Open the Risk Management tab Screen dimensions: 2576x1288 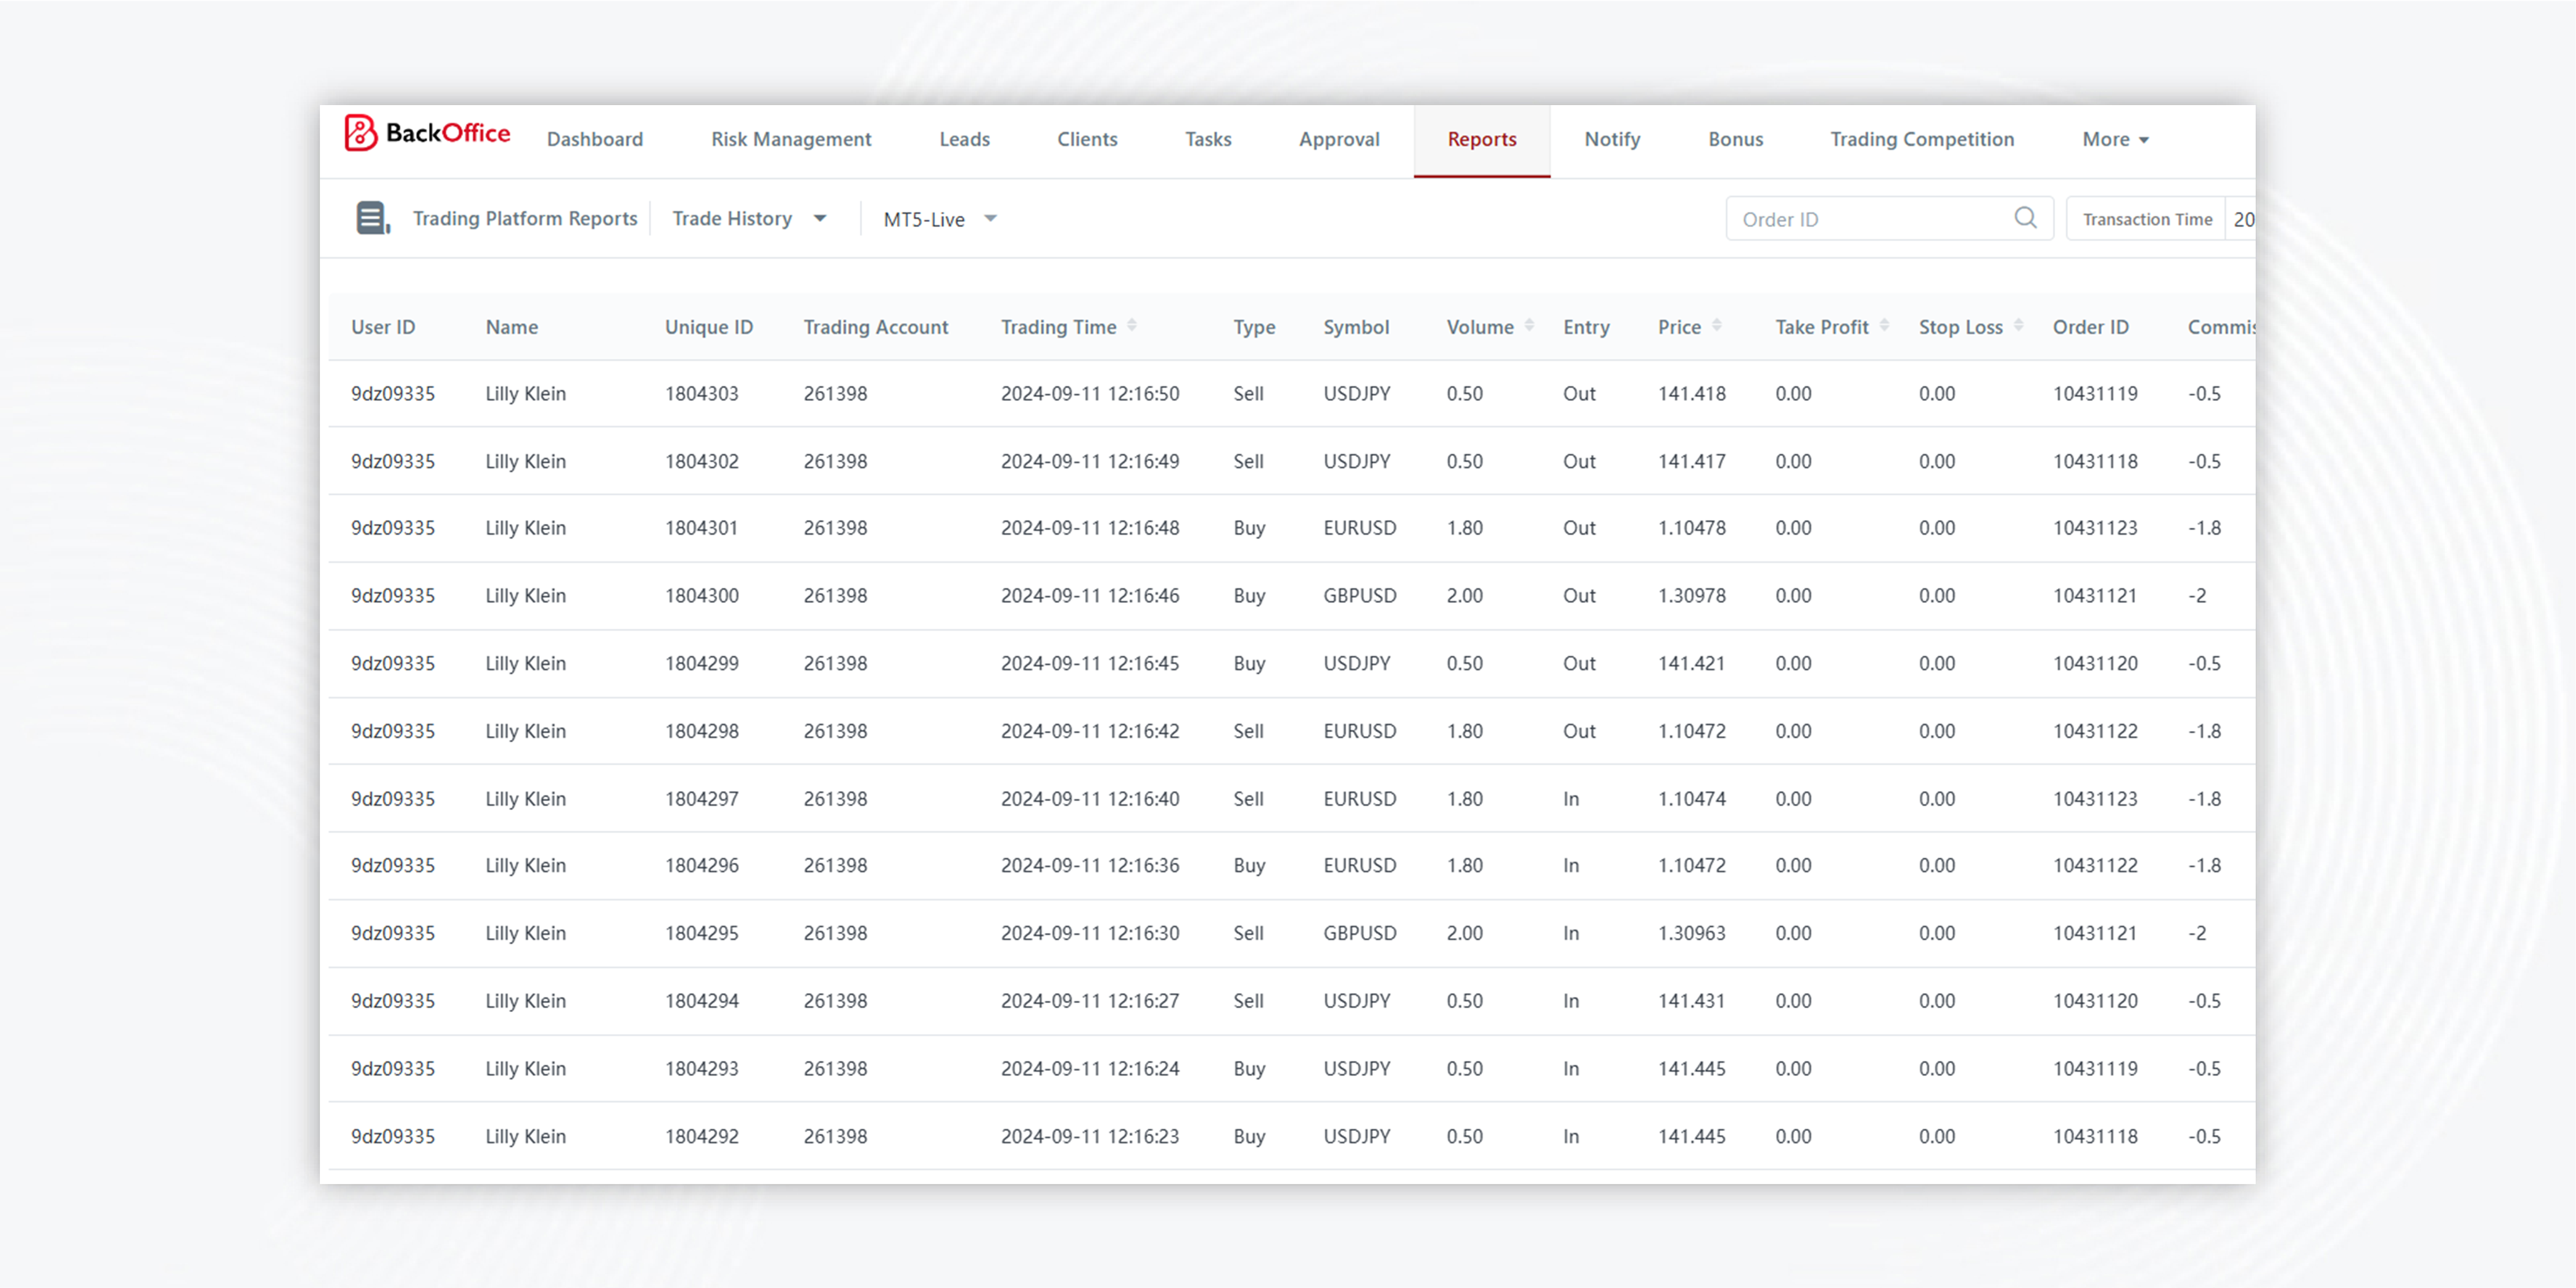coord(791,140)
